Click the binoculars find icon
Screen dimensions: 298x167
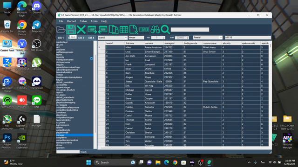pyautogui.click(x=155, y=30)
